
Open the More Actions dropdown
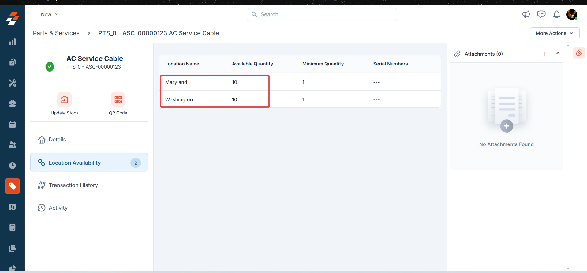(555, 33)
